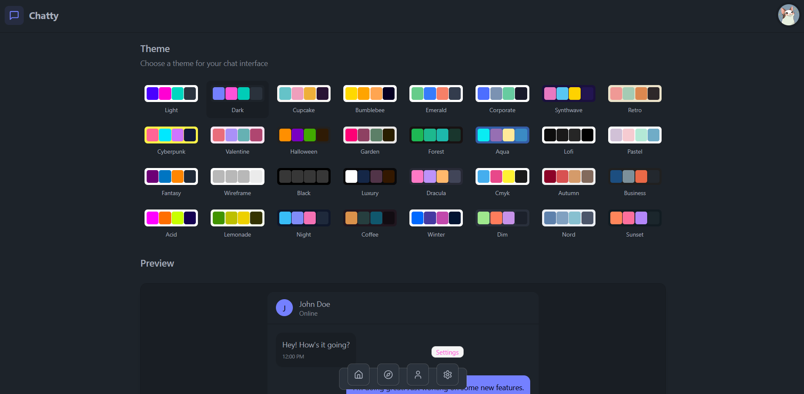Click the "Chatty" app name text
The height and width of the screenshot is (394, 804).
click(44, 16)
